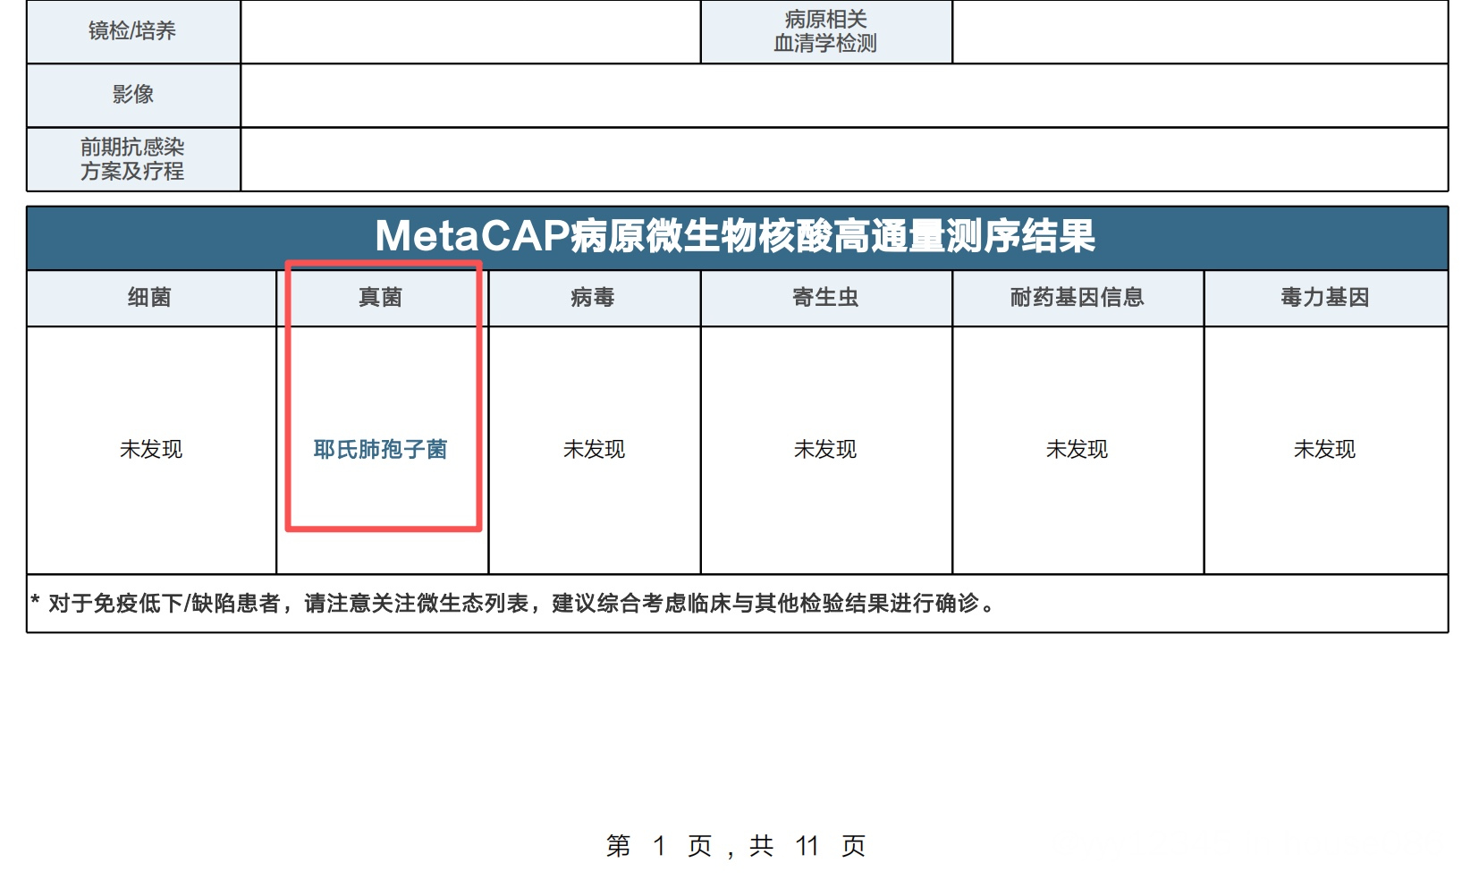Click the 病原相关血清学检测 label cell
Image resolution: width=1462 pixels, height=880 pixels.
point(825,31)
